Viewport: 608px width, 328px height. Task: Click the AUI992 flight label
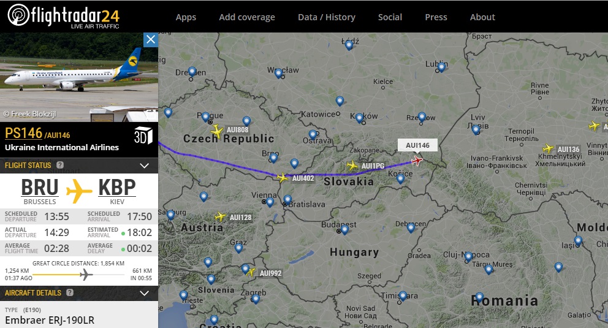(270, 273)
